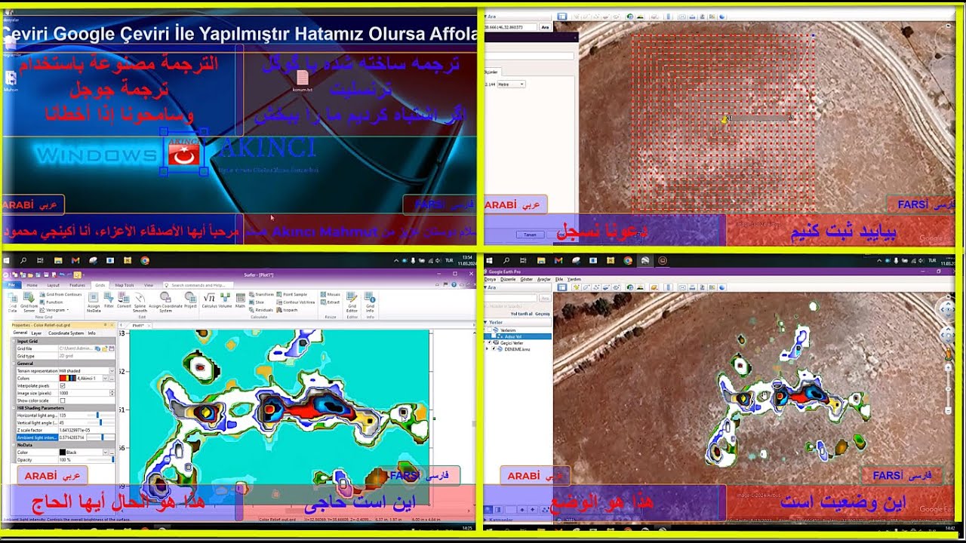
Task: Collapse the Input Grid section
Action: pos(14,341)
